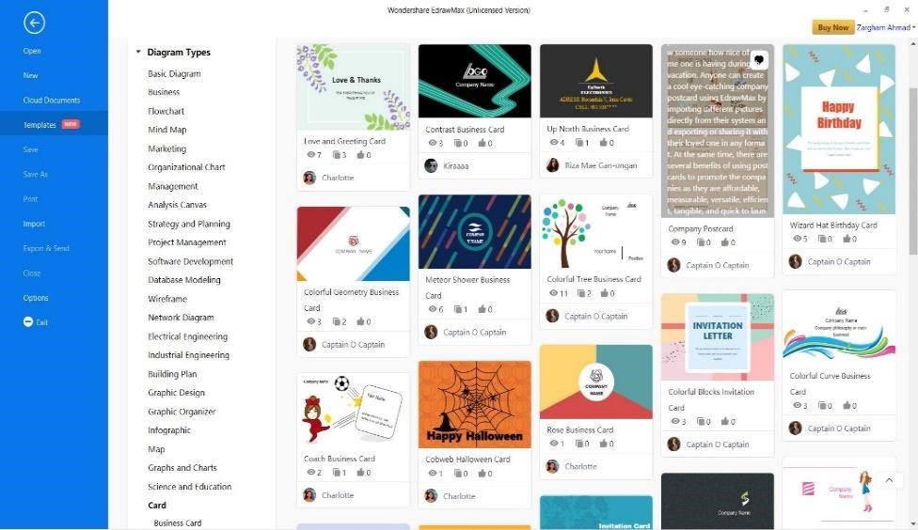Image resolution: width=918 pixels, height=530 pixels.
Task: Like the Colorful Tree Business Card
Action: [604, 293]
